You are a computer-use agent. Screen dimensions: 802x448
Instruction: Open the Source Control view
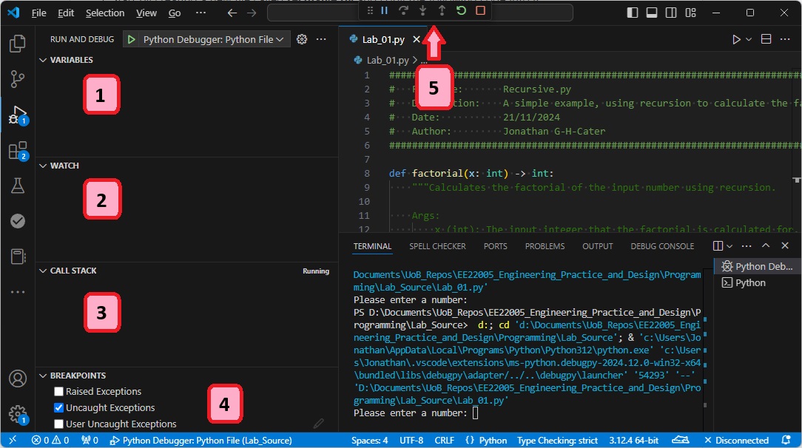(17, 80)
